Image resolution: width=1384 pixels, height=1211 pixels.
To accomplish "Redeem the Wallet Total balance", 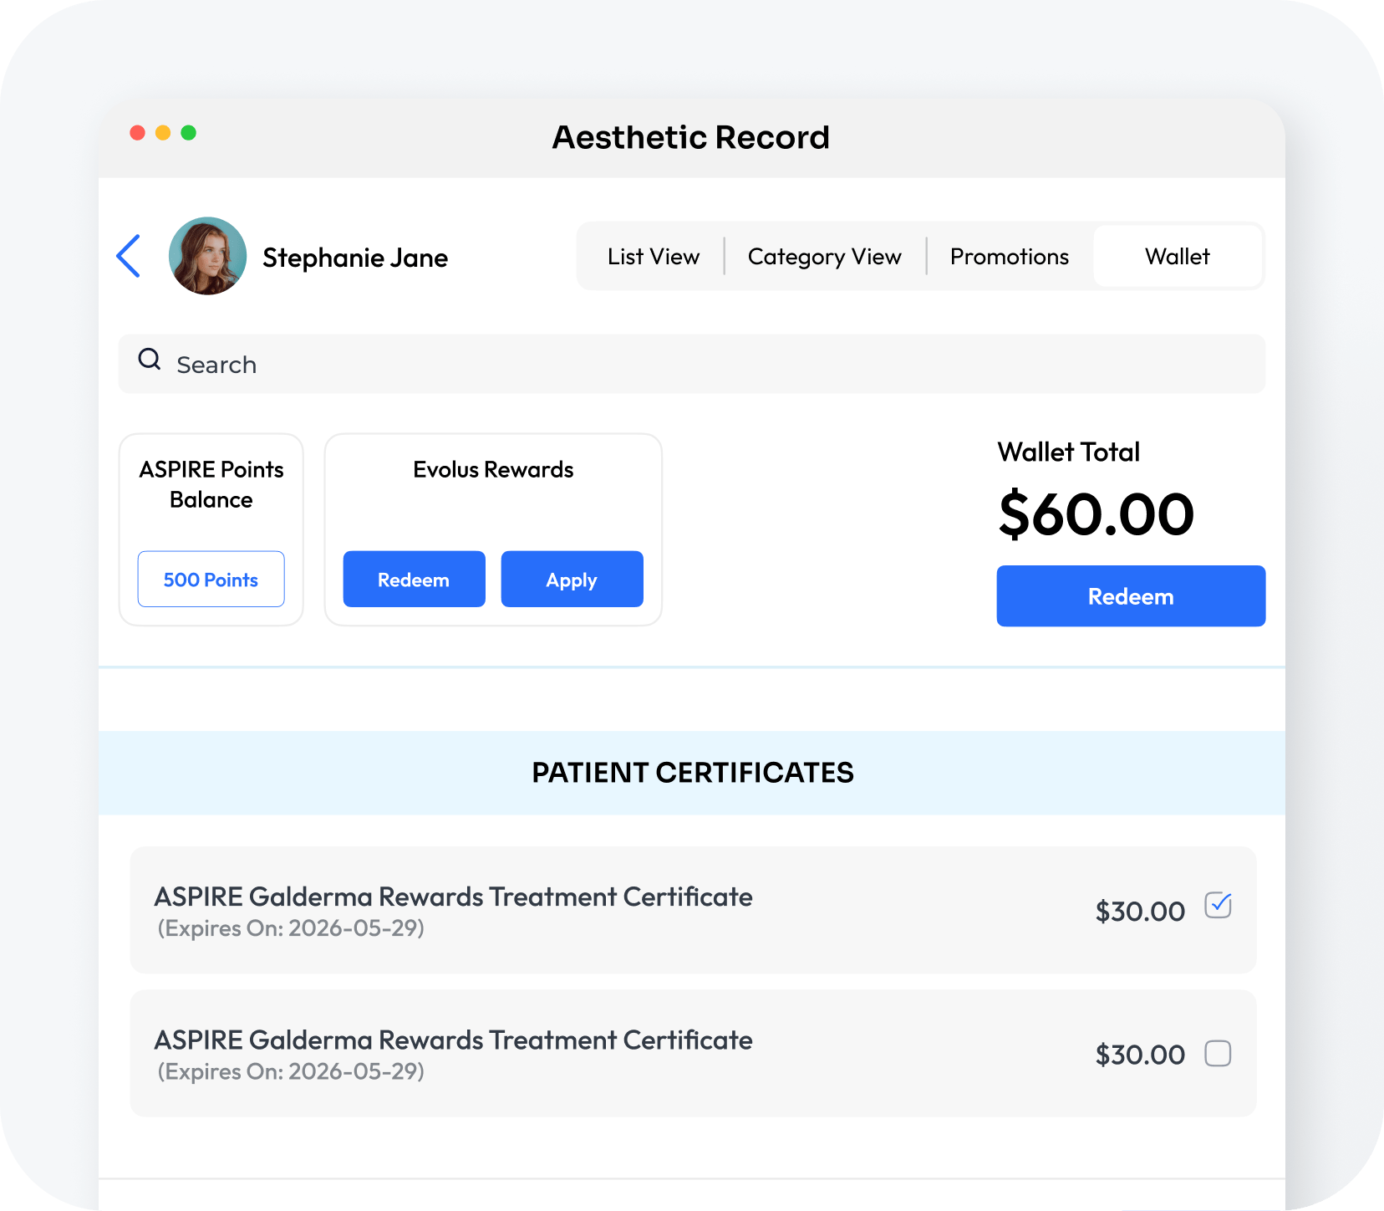I will click(1130, 595).
